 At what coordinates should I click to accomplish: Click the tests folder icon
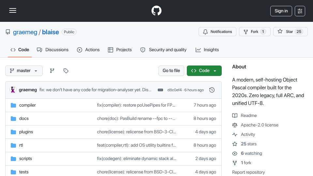click(x=13, y=172)
